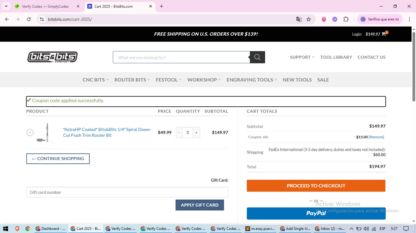Bookmark this page with star icon
416x233 pixels.
coord(309,19)
